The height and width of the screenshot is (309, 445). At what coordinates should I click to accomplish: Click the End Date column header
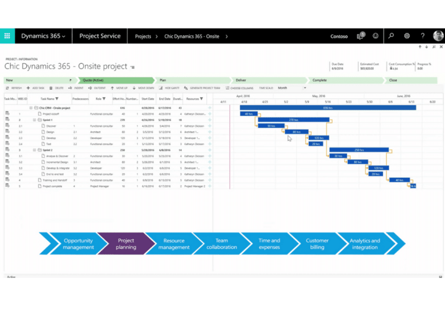165,98
